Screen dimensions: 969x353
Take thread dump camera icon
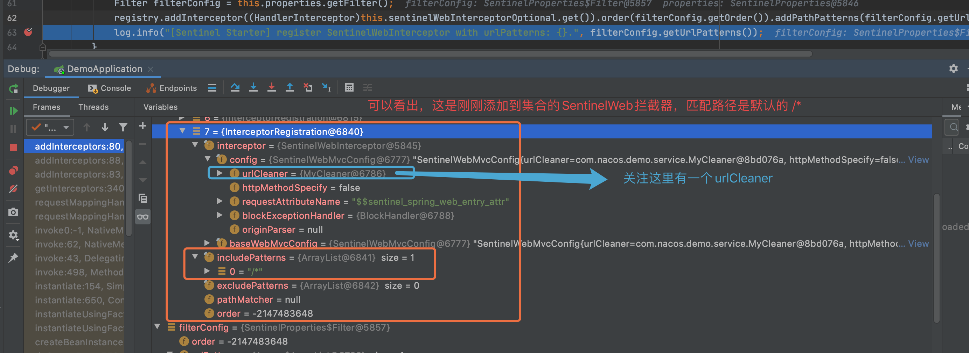coord(14,212)
